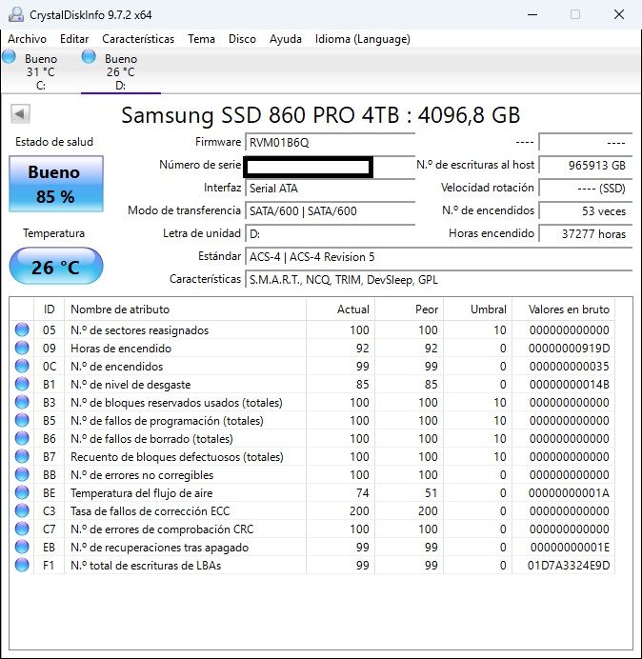Click status orb for attribute B3
Image resolution: width=642 pixels, height=659 pixels.
[x=22, y=402]
